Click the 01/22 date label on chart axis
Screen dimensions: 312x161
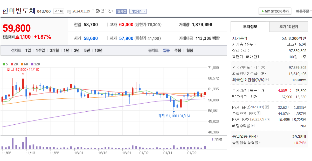coord(192,153)
